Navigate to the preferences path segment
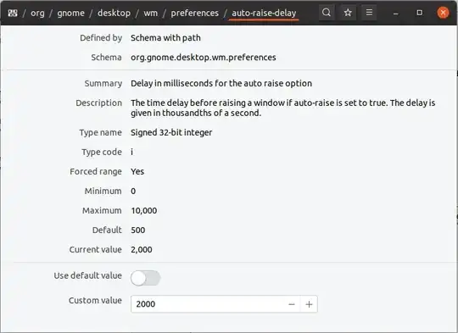458x333 pixels. pos(194,13)
